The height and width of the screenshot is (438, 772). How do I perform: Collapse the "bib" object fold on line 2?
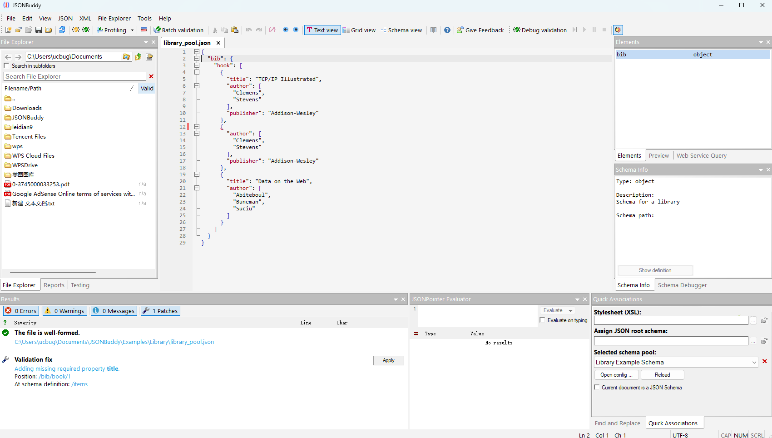click(197, 59)
